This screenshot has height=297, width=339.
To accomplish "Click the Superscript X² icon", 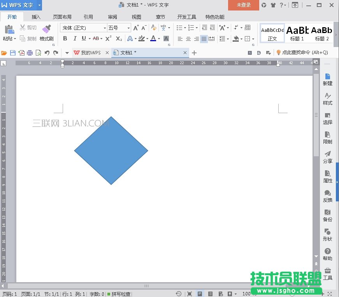I will click(x=109, y=38).
